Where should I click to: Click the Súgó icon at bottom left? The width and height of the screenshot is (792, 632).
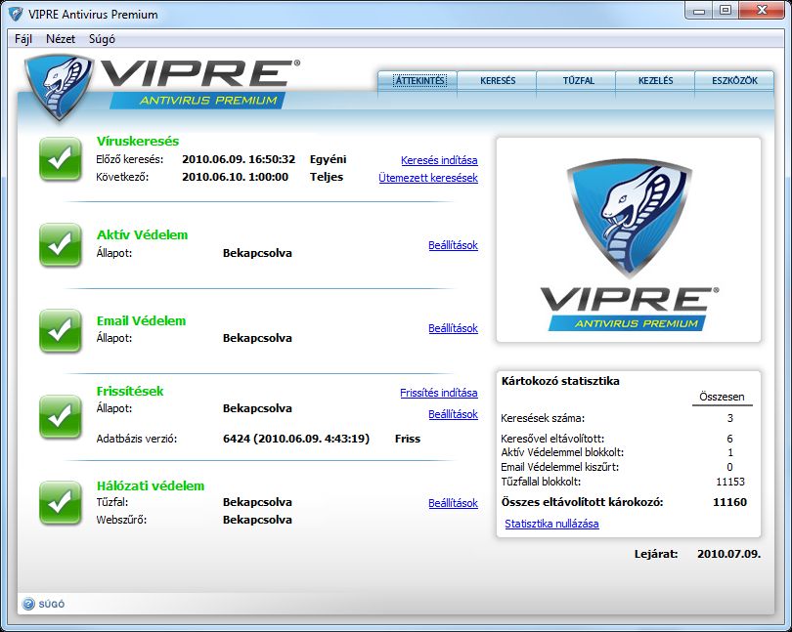pos(27,603)
